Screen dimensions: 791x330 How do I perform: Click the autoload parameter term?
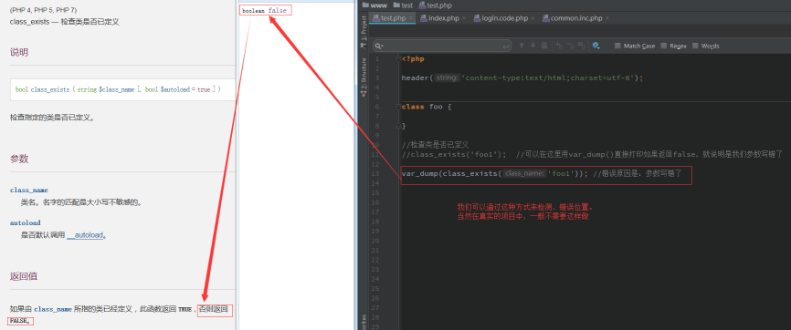[x=26, y=222]
